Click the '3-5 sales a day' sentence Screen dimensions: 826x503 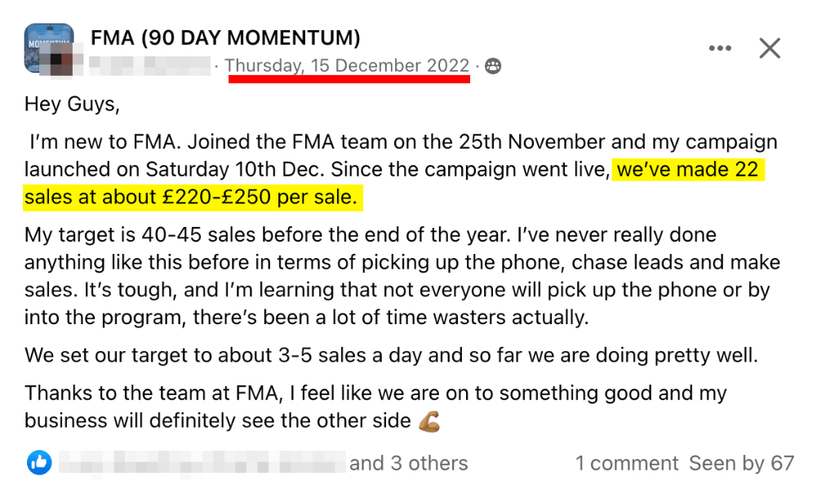click(x=391, y=355)
